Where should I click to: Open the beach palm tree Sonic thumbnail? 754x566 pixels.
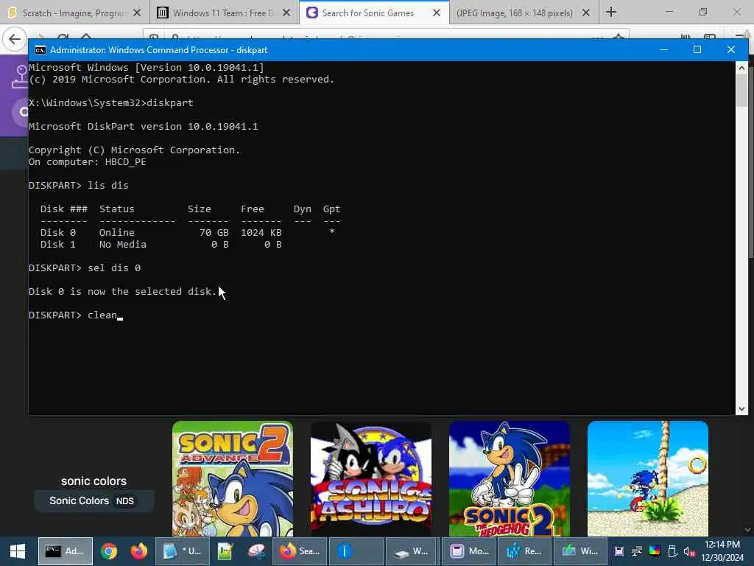pos(648,479)
